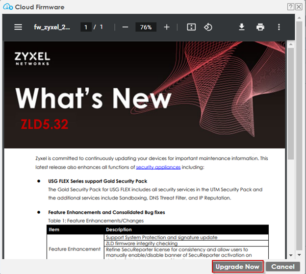
Task: Click the page number input field
Action: (x=86, y=27)
